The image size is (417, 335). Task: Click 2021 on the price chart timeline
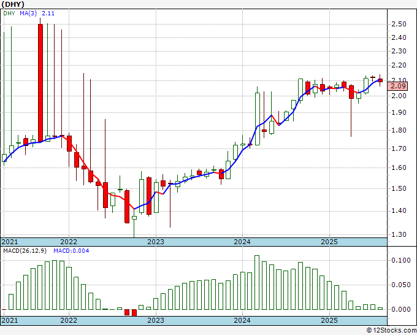(10, 242)
